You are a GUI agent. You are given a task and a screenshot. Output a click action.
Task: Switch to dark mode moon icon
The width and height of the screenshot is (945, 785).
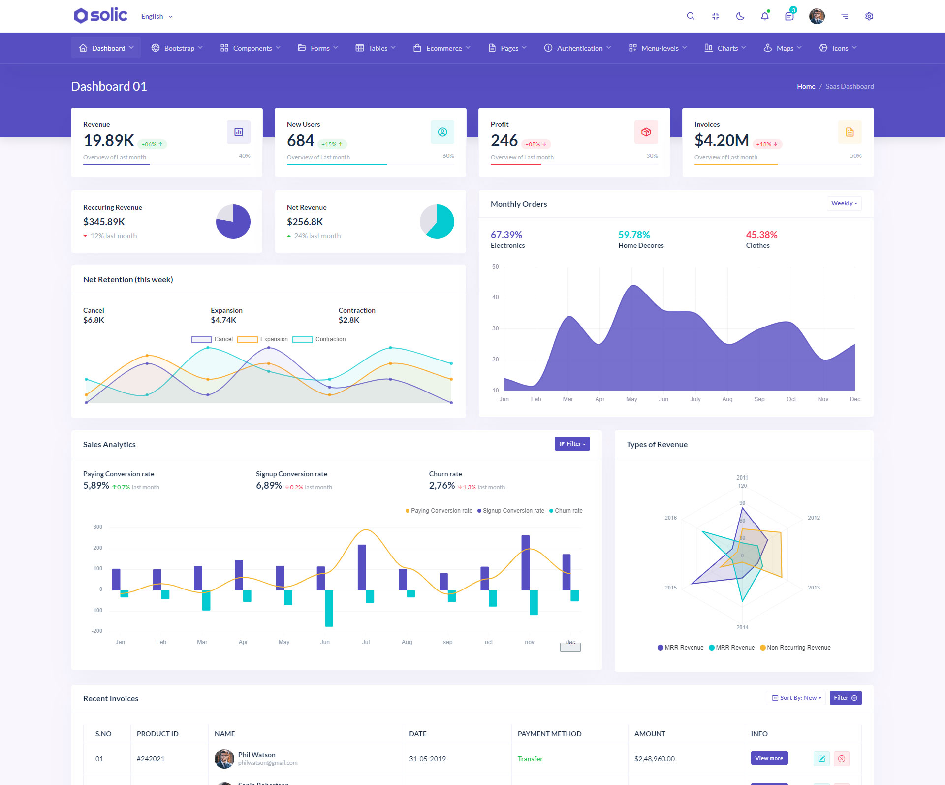coord(740,16)
